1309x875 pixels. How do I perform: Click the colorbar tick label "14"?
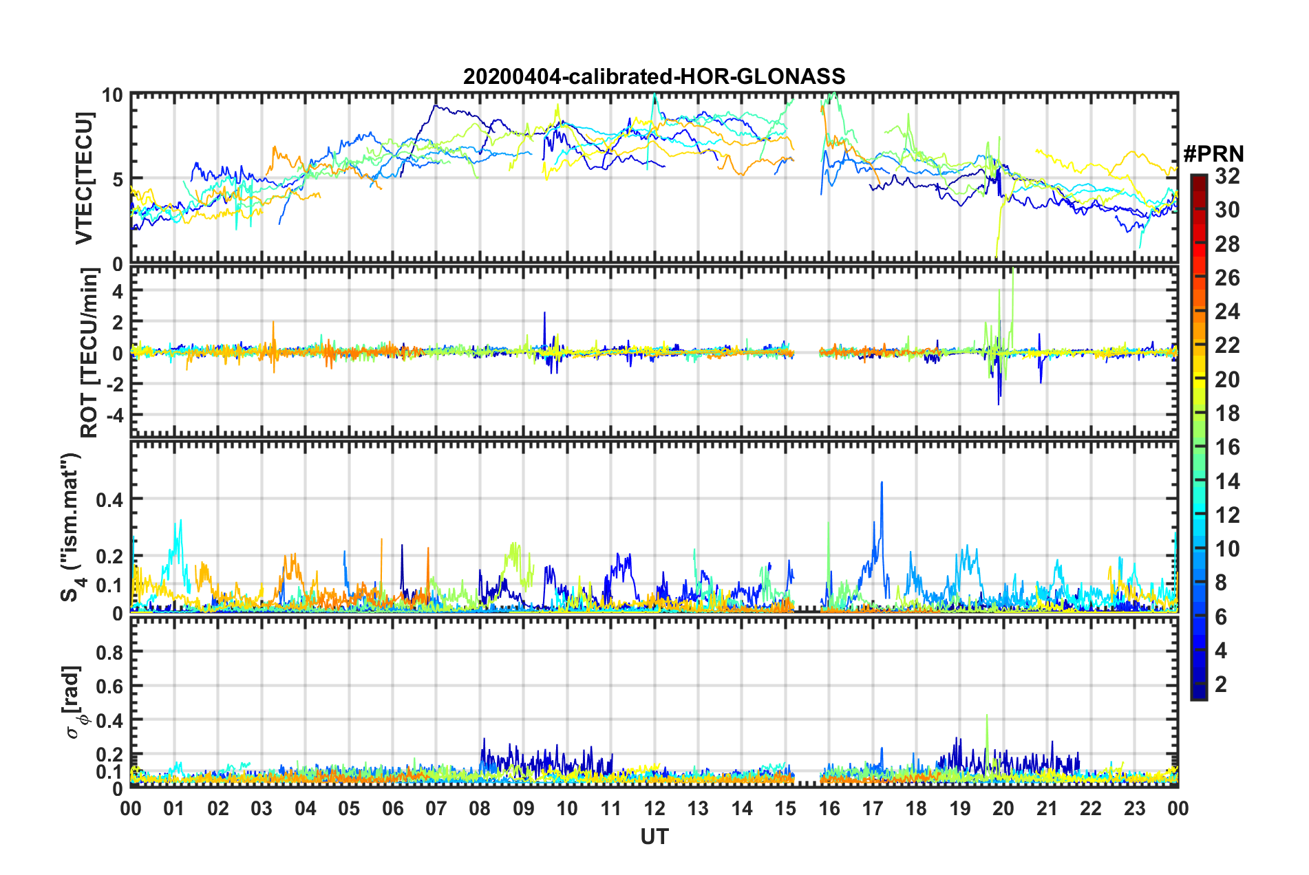pyautogui.click(x=1227, y=482)
